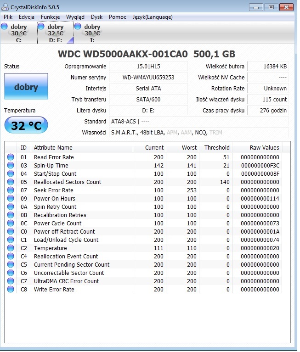Click the status orb for Seek Error Rate
Viewport: 300px width, 352px height.
(11, 190)
